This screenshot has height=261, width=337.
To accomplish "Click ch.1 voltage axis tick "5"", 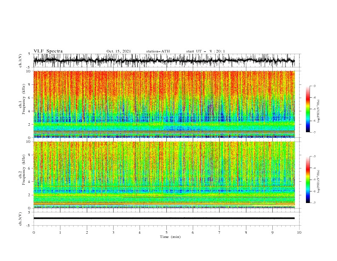I will tap(29, 54).
